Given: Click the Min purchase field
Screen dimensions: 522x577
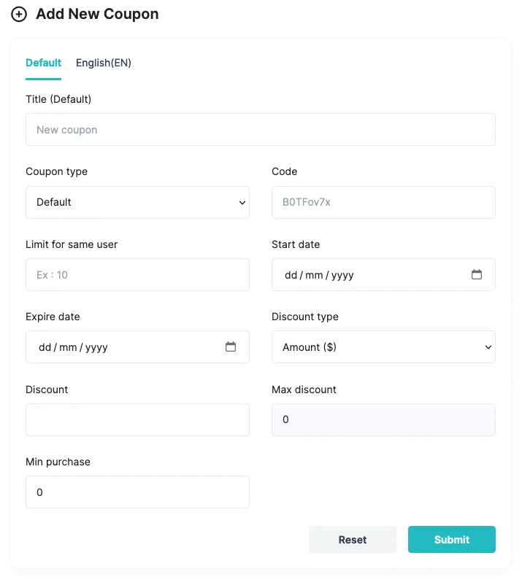Looking at the screenshot, I should (137, 492).
